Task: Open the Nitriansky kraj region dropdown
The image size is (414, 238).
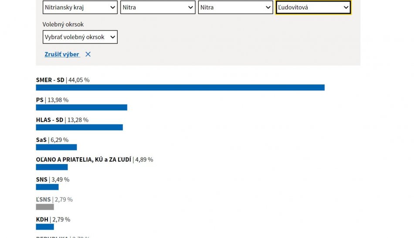Action: (x=80, y=7)
